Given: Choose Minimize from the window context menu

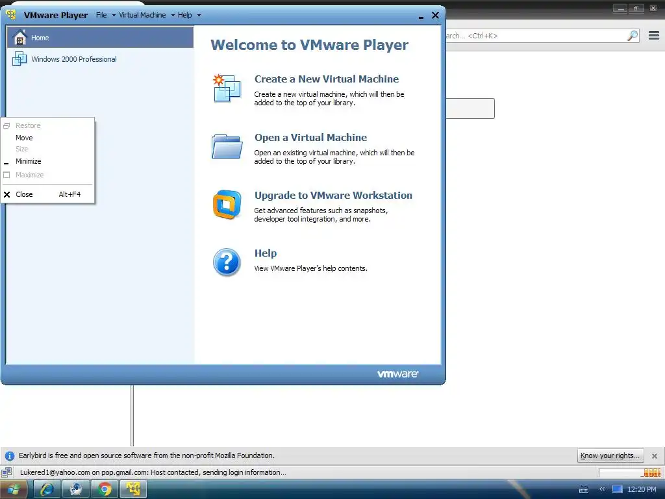Looking at the screenshot, I should point(47,161).
